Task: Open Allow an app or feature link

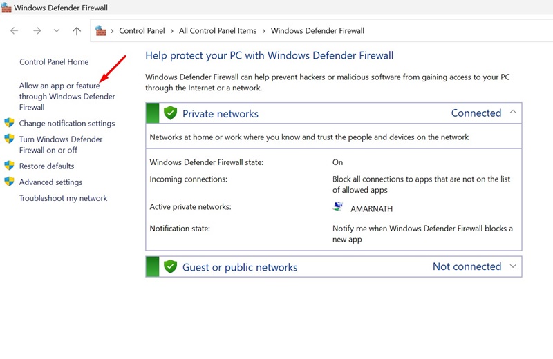Action: pyautogui.click(x=67, y=96)
